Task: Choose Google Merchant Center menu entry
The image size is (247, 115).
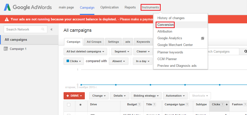Action: pos(180,45)
